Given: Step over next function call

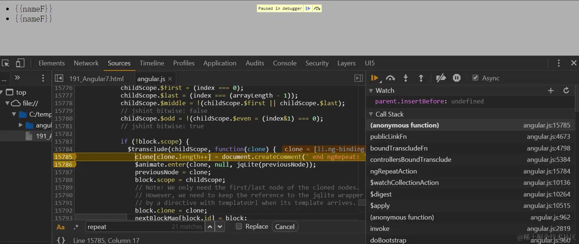Looking at the screenshot, I should coord(390,78).
